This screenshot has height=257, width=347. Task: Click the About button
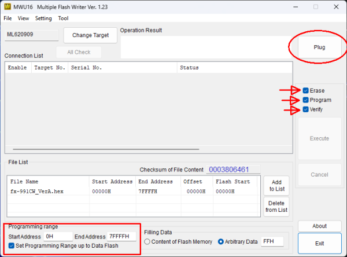point(319,226)
